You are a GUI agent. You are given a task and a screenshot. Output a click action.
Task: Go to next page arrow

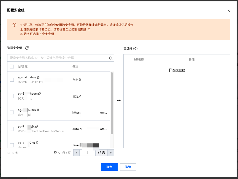click(111, 153)
